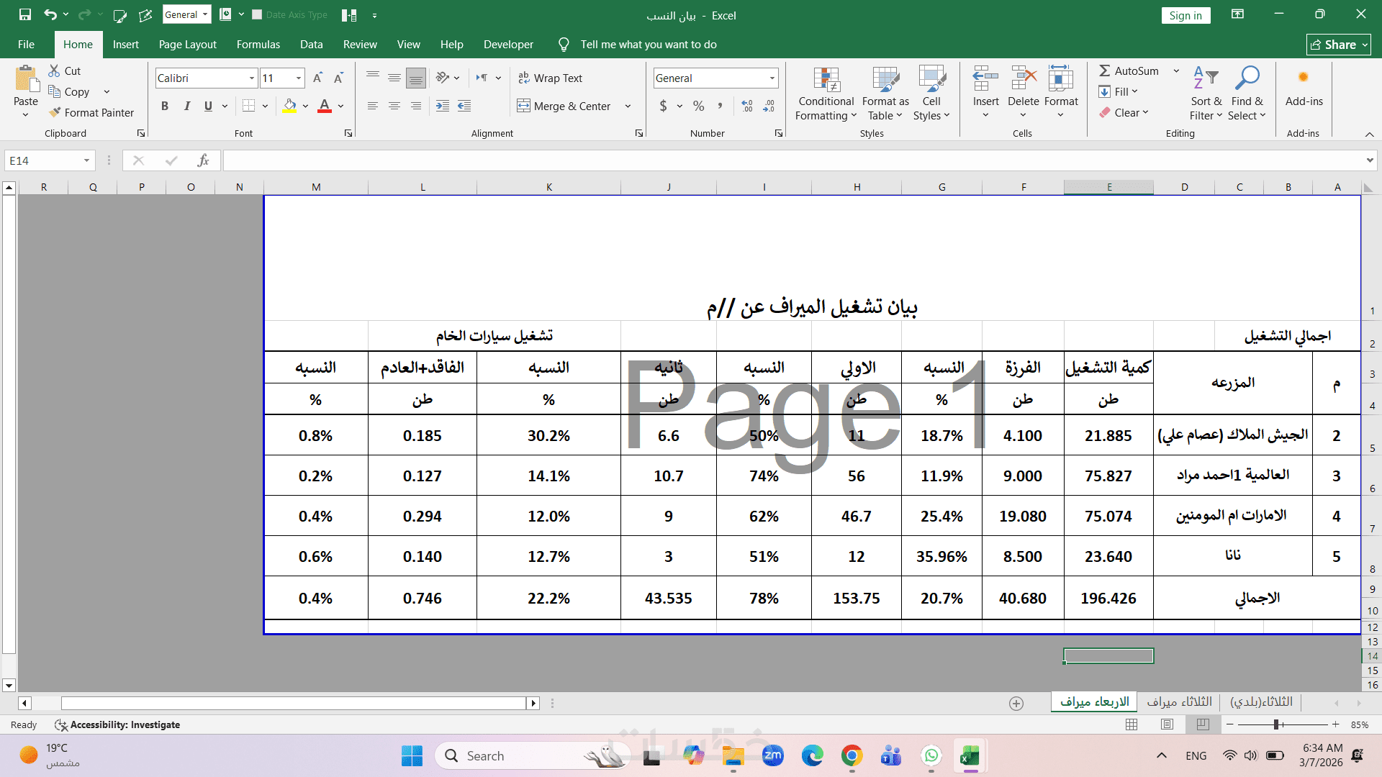The height and width of the screenshot is (777, 1382).
Task: Click the Share button
Action: (x=1338, y=45)
